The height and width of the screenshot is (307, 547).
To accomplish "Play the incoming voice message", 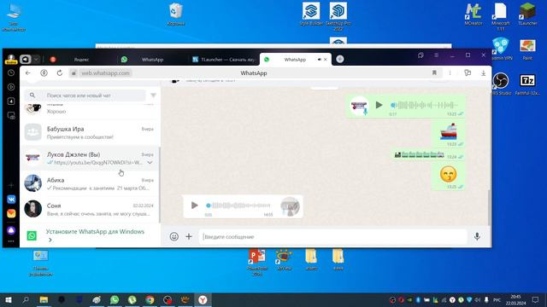I will pyautogui.click(x=194, y=206).
